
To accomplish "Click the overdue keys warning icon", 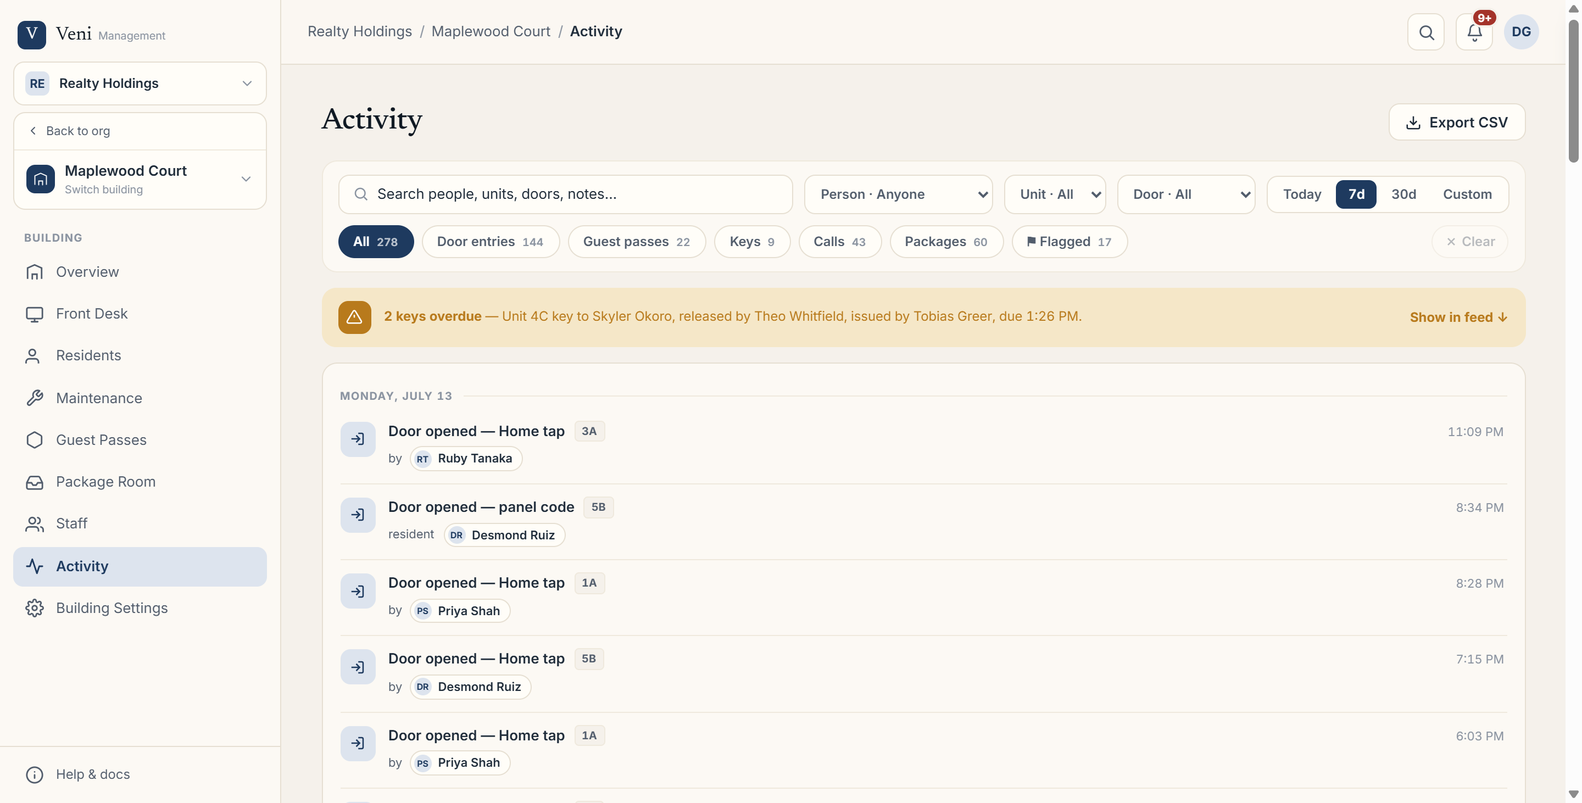I will tap(354, 317).
